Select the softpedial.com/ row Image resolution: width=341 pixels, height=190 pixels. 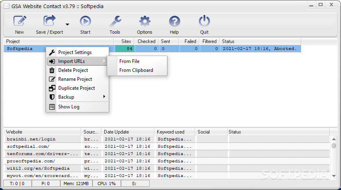click(167, 147)
